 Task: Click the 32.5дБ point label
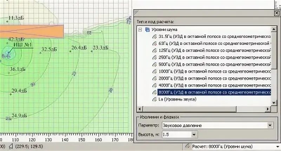point(49,50)
